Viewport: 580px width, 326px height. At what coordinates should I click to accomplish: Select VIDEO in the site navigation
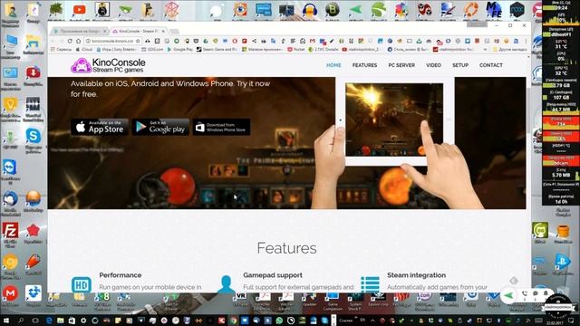(x=433, y=65)
